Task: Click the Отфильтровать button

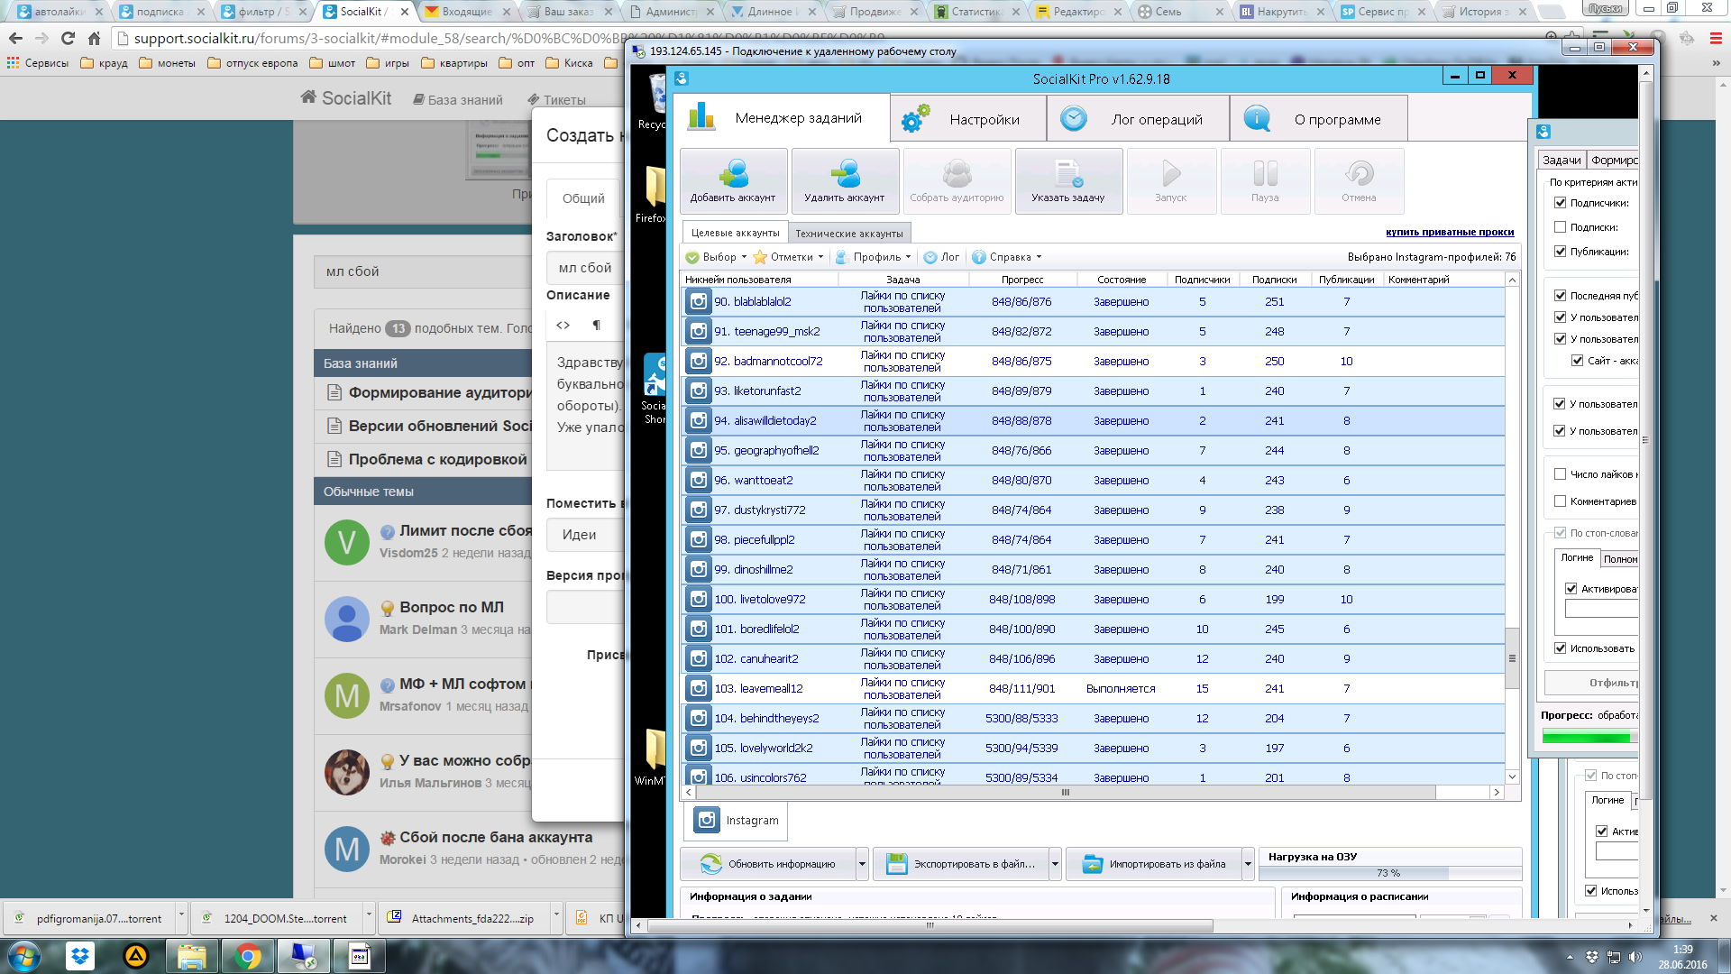Action: pyautogui.click(x=1592, y=683)
